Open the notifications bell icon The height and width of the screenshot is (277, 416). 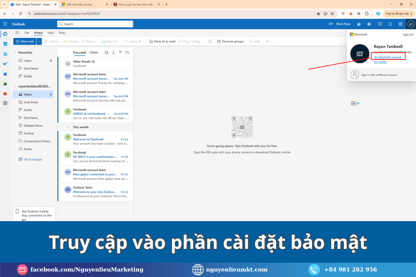pos(390,24)
